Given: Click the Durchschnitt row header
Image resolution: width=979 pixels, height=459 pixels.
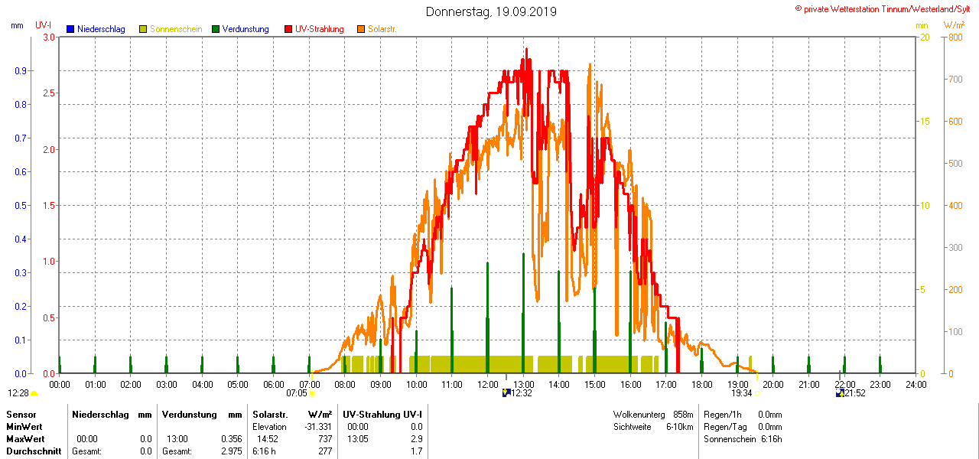Looking at the screenshot, I should [x=34, y=451].
